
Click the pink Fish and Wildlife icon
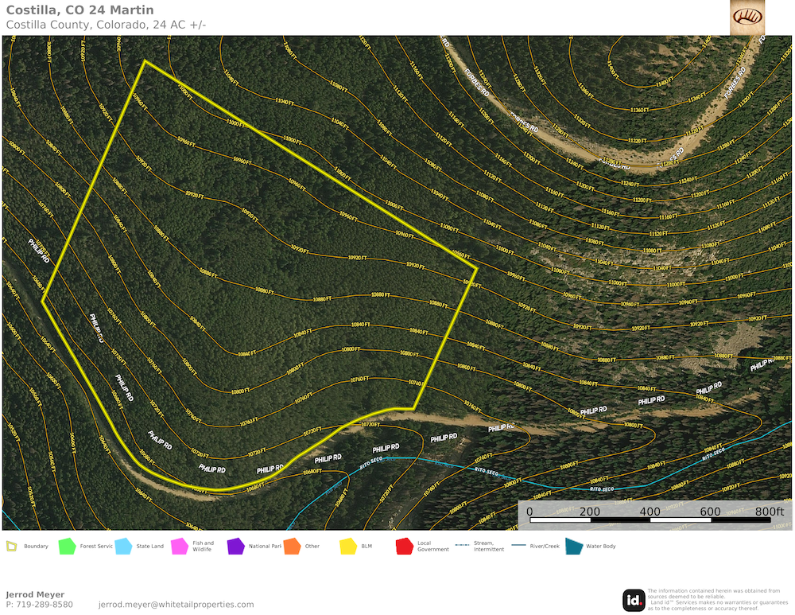click(179, 547)
